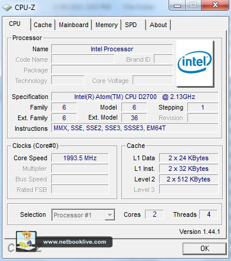Click the empty Rated FSB field
The width and height of the screenshot is (231, 261).
(80, 190)
